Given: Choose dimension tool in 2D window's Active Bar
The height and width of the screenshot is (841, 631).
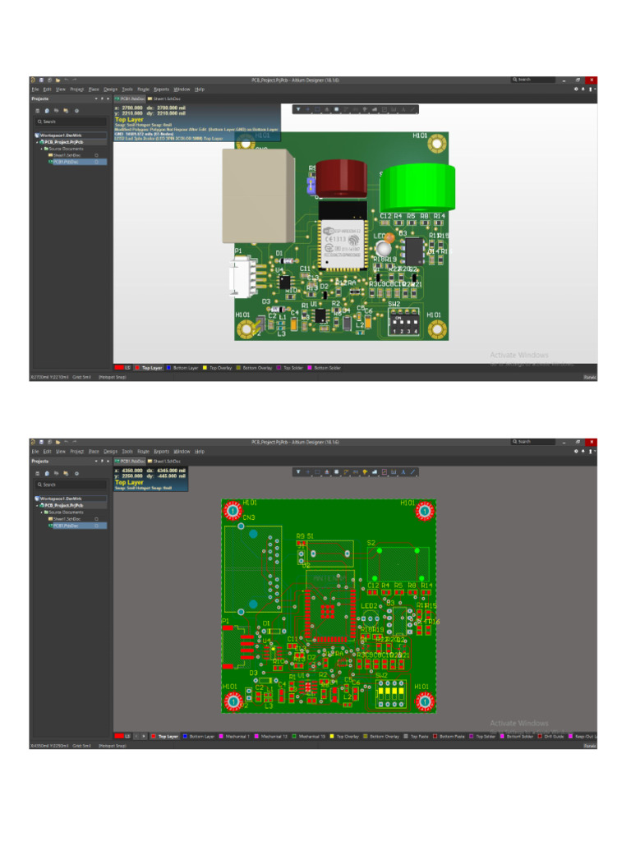Looking at the screenshot, I should [x=394, y=472].
